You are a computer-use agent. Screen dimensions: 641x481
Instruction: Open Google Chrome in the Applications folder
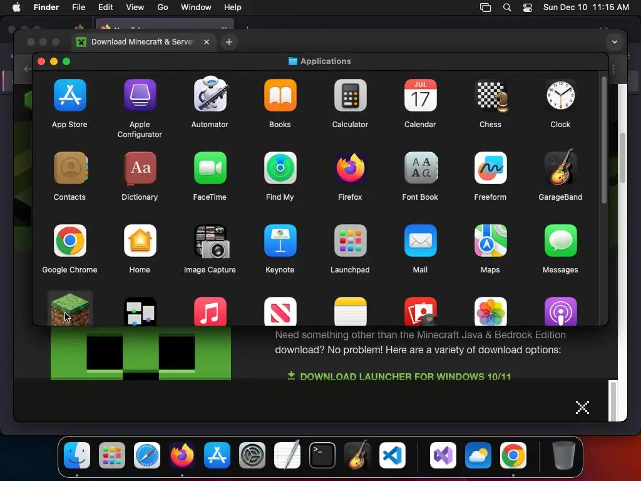pyautogui.click(x=70, y=240)
